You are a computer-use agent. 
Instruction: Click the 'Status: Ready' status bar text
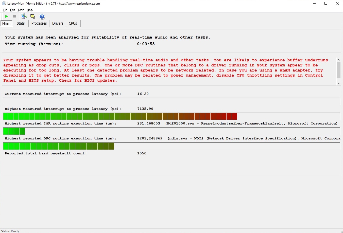[10, 231]
